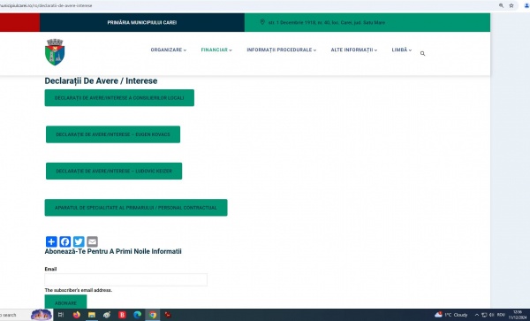
Task: Expand the Financiar menu
Action: (216, 50)
